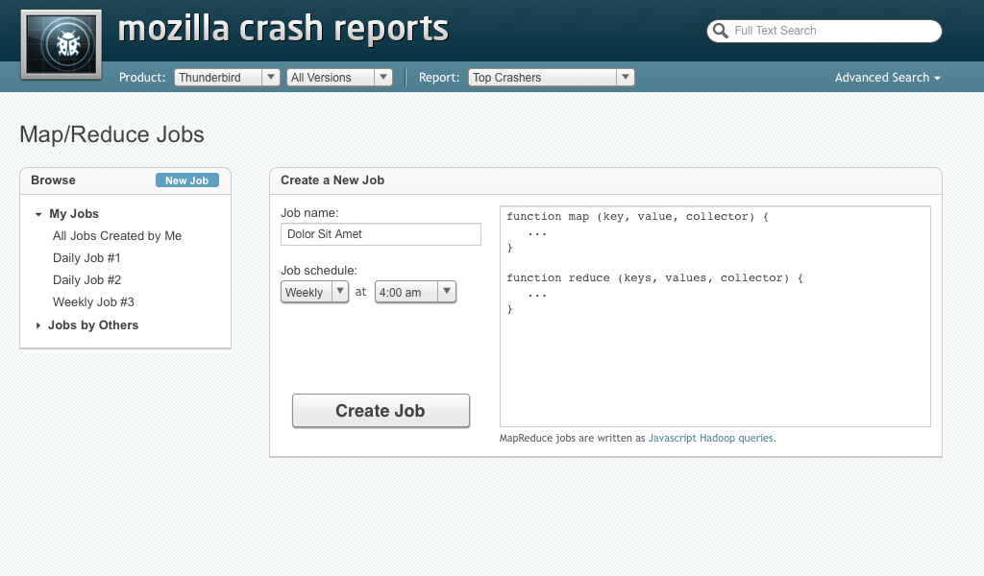Open the 4:00 am time dropdown
Viewport: 984px width, 576px height.
[415, 292]
